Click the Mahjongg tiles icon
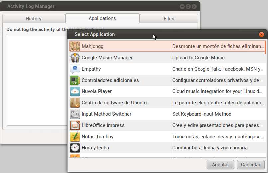This screenshot has width=268, height=173. point(75,46)
